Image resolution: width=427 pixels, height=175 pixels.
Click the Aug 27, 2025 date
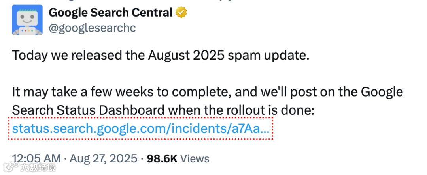tap(104, 159)
